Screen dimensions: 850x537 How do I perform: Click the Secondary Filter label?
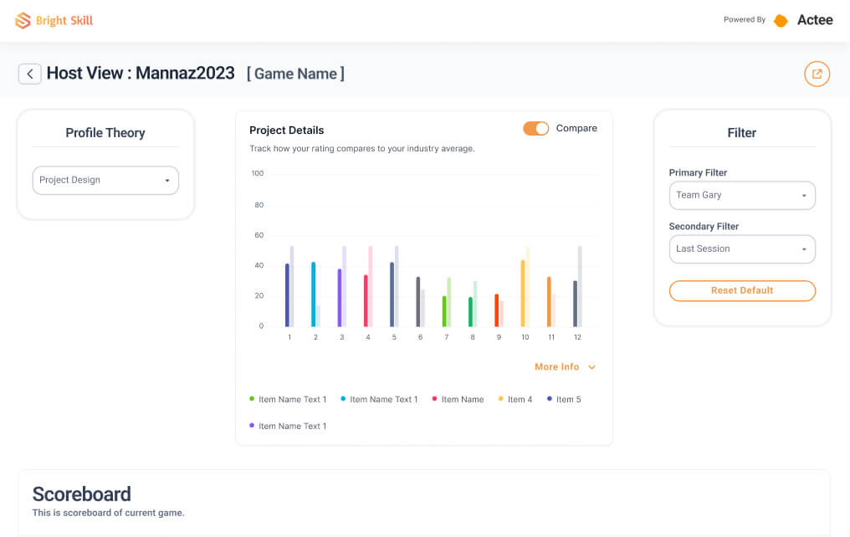pos(704,227)
